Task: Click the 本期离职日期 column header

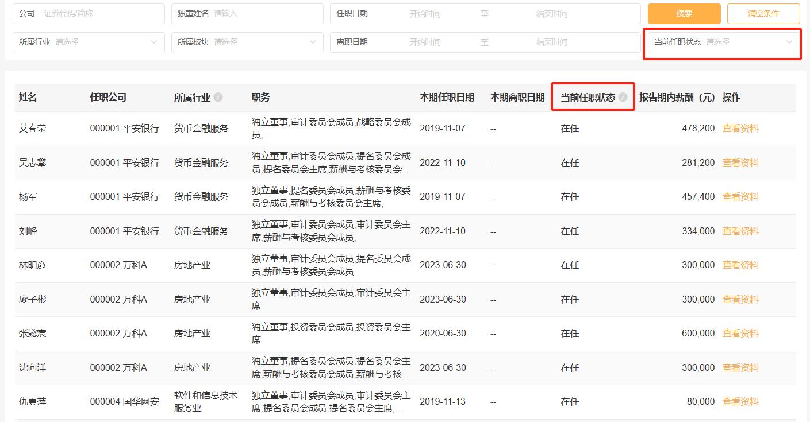Action: (x=517, y=98)
